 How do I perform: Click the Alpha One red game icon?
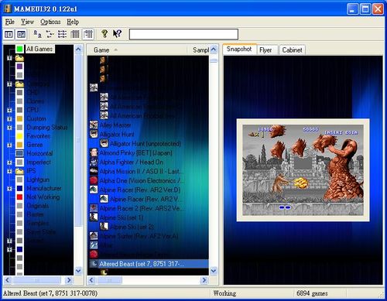[x=94, y=180]
